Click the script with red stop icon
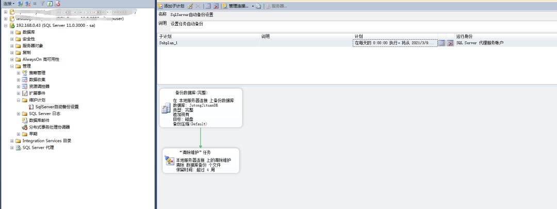The width and height of the screenshot is (557, 209). pos(58,3)
